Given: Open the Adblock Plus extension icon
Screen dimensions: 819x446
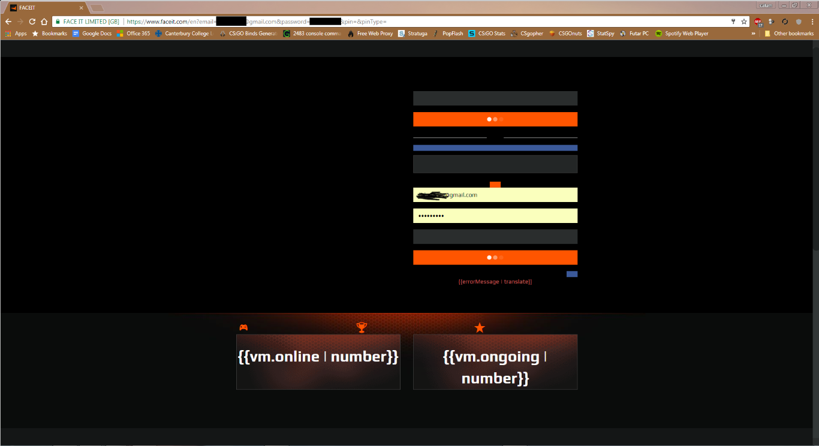Looking at the screenshot, I should 758,22.
